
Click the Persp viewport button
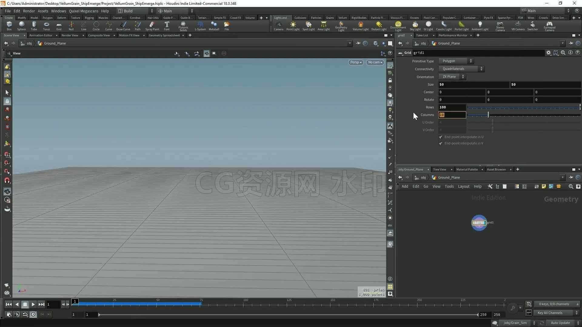click(356, 62)
